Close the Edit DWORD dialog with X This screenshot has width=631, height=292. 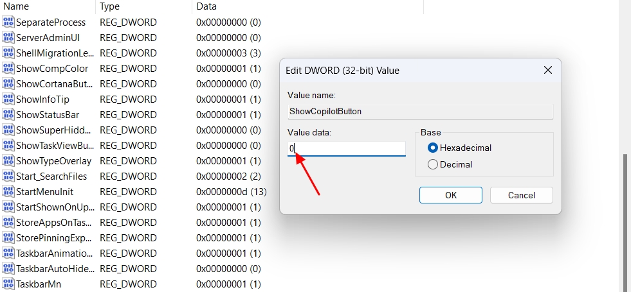coord(547,70)
